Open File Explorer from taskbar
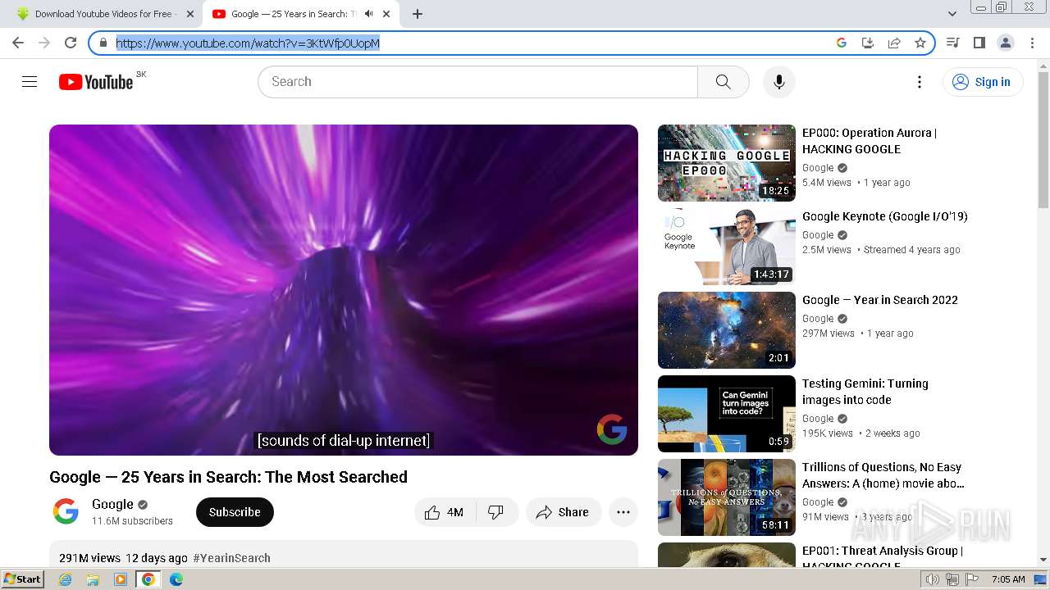 tap(93, 579)
